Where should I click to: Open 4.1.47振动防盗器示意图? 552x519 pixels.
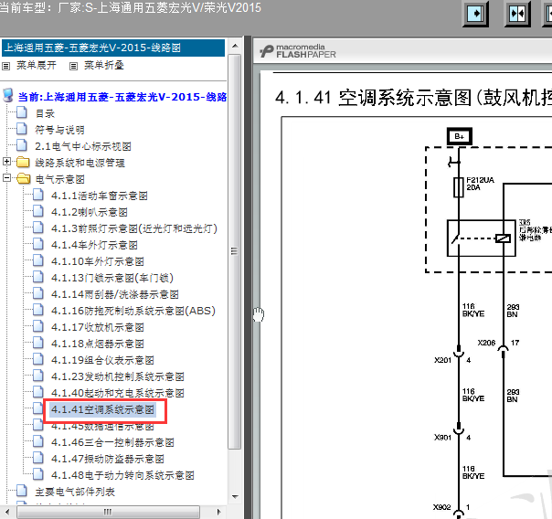pyautogui.click(x=108, y=460)
